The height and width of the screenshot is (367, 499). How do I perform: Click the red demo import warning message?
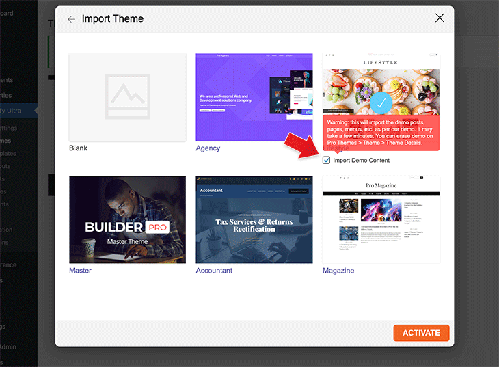[x=381, y=133]
